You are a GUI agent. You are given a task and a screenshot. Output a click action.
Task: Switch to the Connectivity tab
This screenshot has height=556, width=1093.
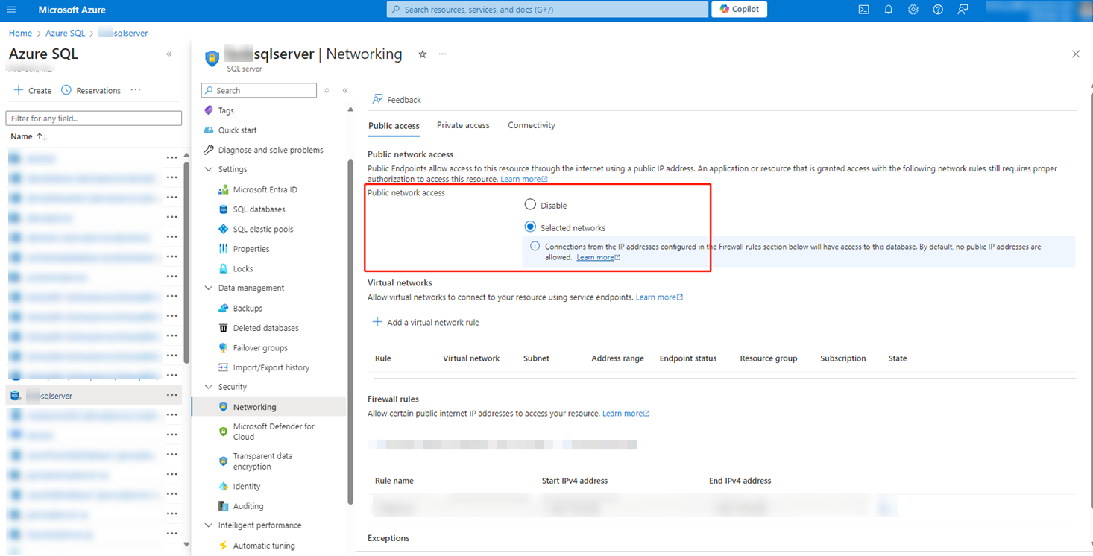pos(531,125)
